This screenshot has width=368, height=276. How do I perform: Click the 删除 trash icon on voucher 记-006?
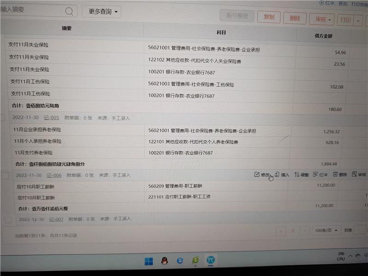(x=335, y=174)
